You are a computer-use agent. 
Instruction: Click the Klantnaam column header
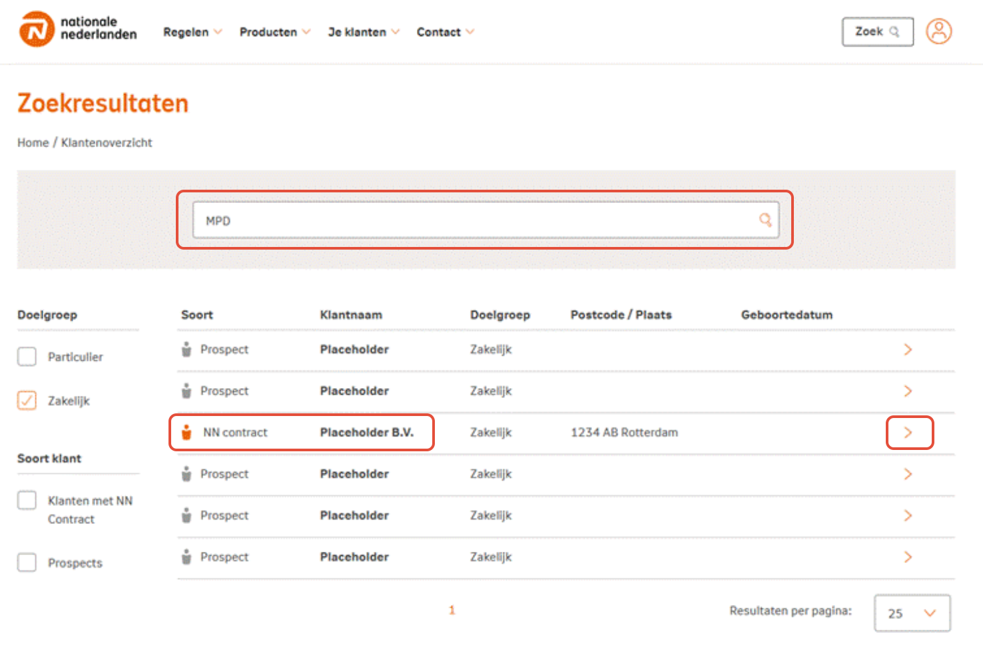click(x=351, y=315)
